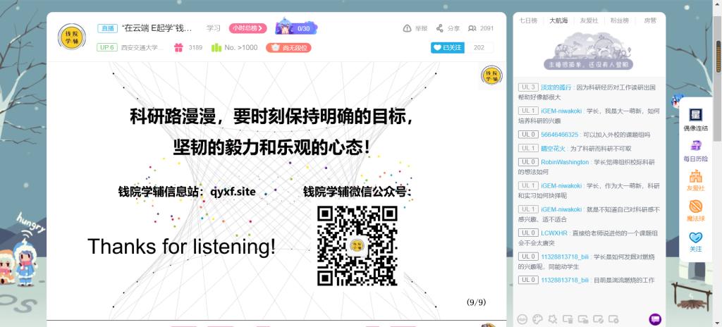722x327 pixels.
Task: Click the (9/9) slide page number
Action: 476,302
